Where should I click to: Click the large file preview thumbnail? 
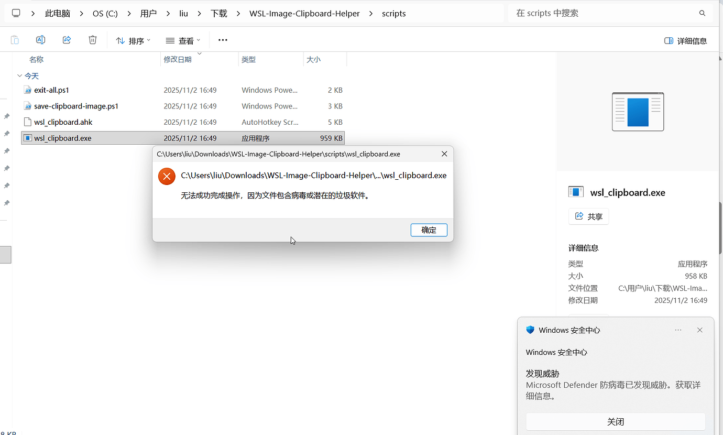638,112
